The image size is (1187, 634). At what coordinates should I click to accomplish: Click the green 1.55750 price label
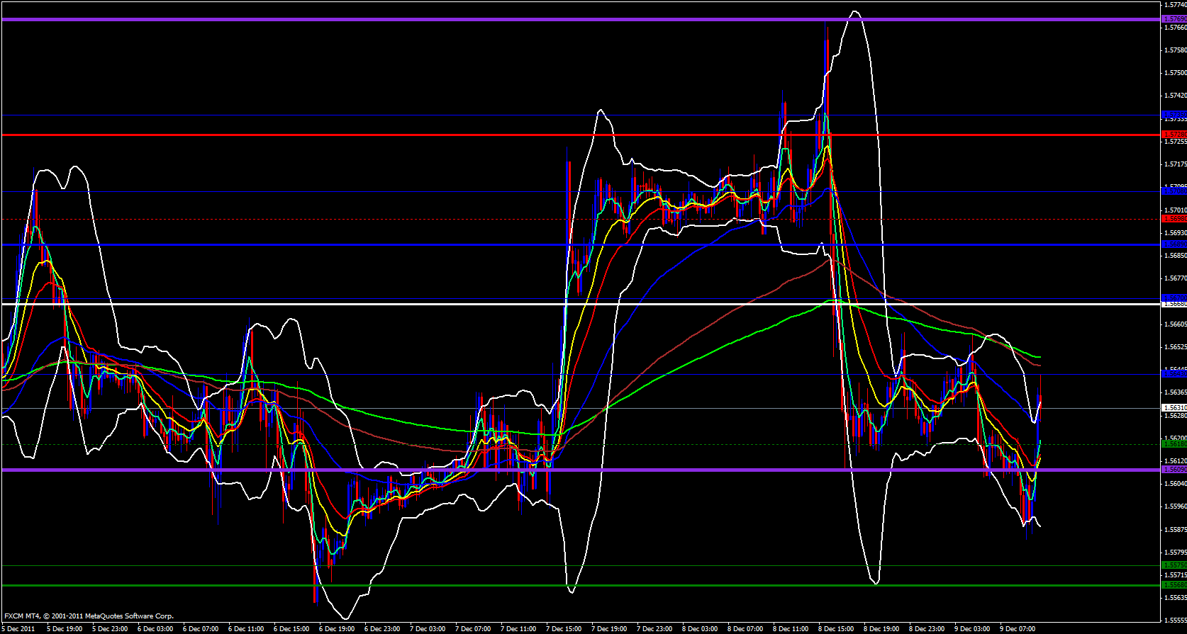click(1174, 565)
